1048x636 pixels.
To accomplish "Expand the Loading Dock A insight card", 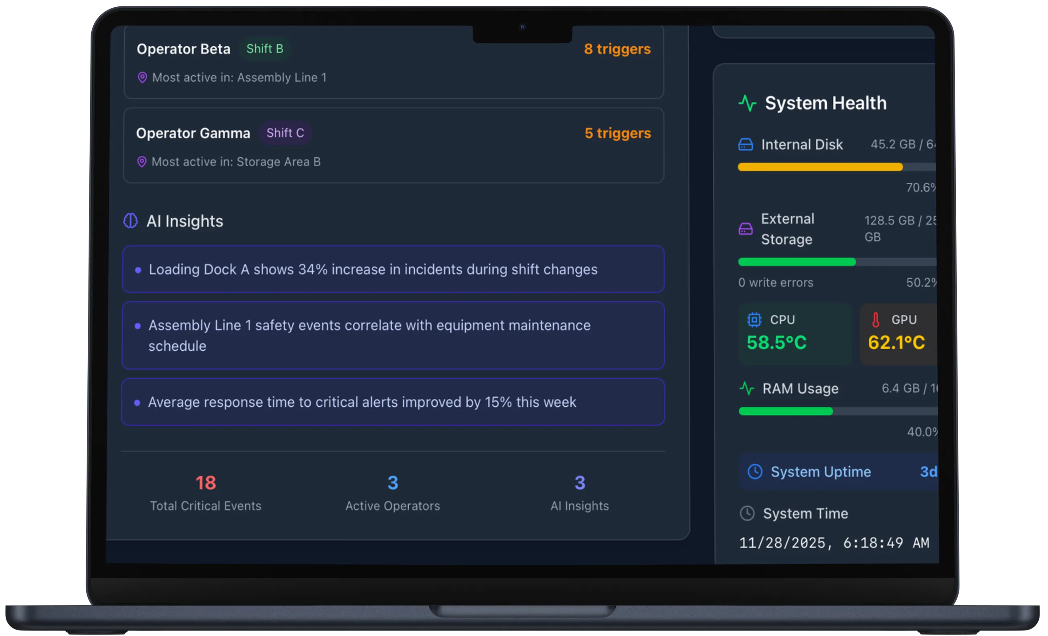I will coord(393,269).
